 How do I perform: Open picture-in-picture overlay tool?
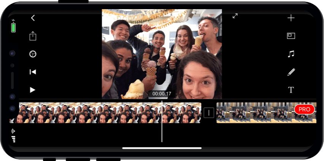291,36
